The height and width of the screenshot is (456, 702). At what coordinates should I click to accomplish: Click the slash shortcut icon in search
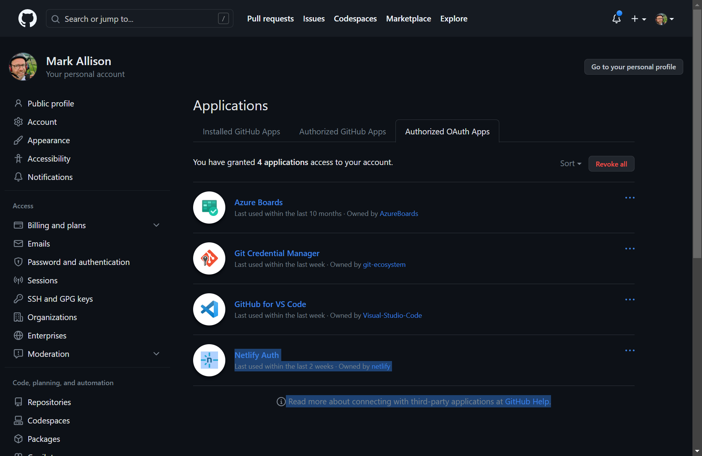coord(223,18)
